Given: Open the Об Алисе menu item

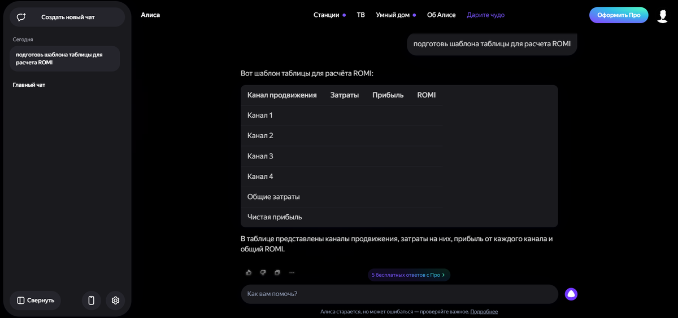Looking at the screenshot, I should [x=441, y=15].
